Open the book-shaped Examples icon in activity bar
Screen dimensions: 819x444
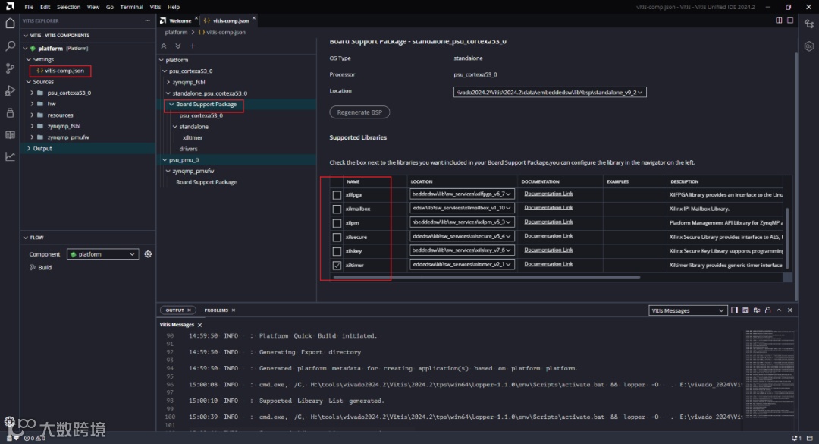click(10, 135)
